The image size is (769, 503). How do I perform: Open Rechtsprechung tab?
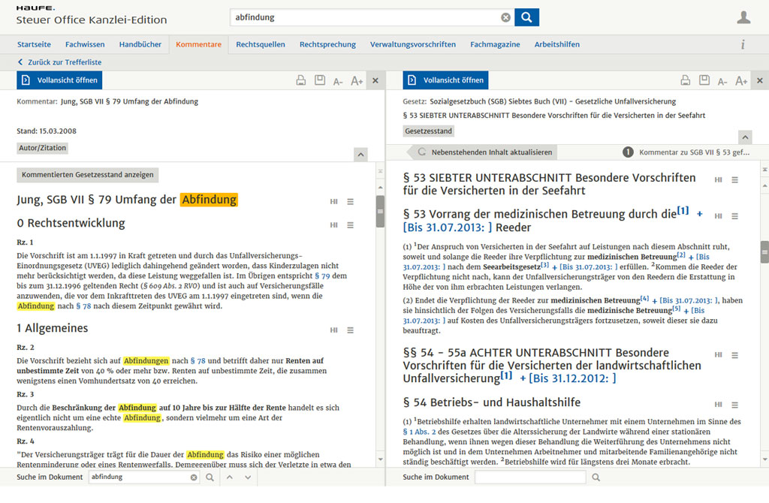[x=327, y=44]
